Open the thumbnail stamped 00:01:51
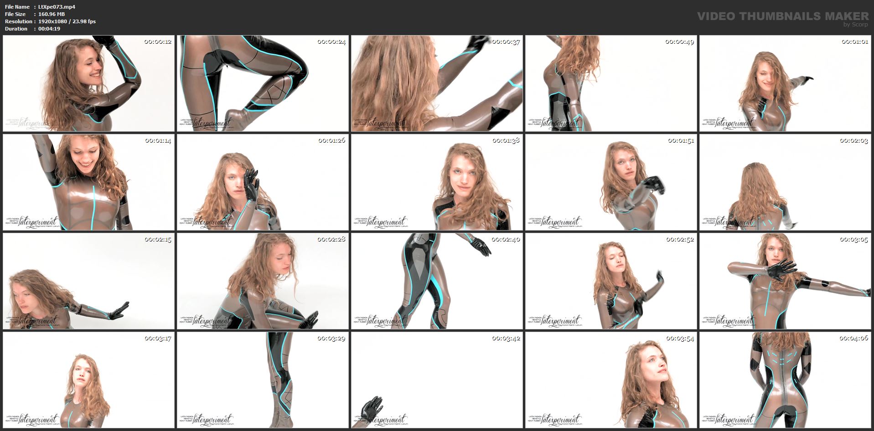Viewport: 874px width, 431px height. pos(611,182)
